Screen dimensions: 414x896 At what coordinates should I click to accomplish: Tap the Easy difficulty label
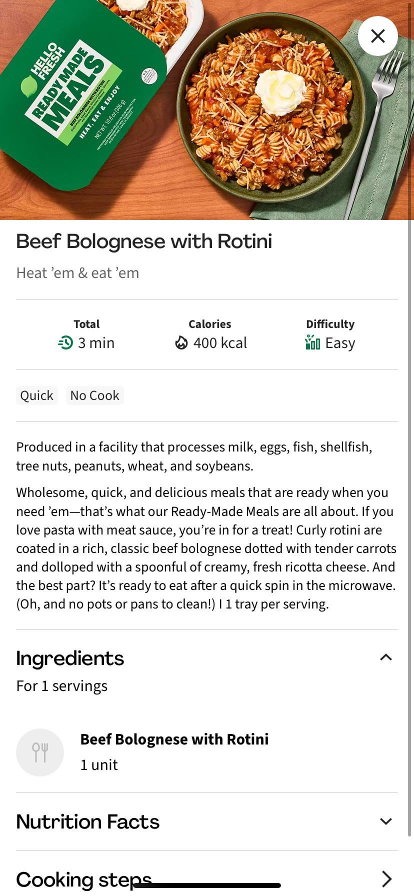point(340,343)
